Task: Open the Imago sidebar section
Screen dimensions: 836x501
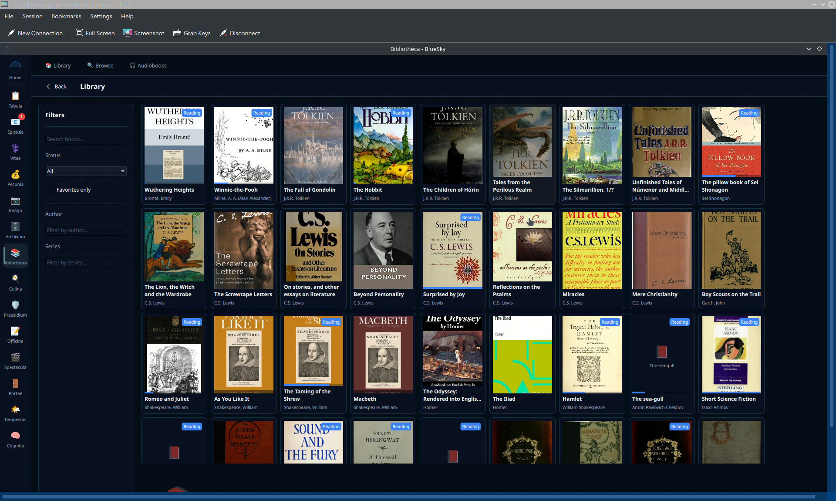Action: pos(15,203)
